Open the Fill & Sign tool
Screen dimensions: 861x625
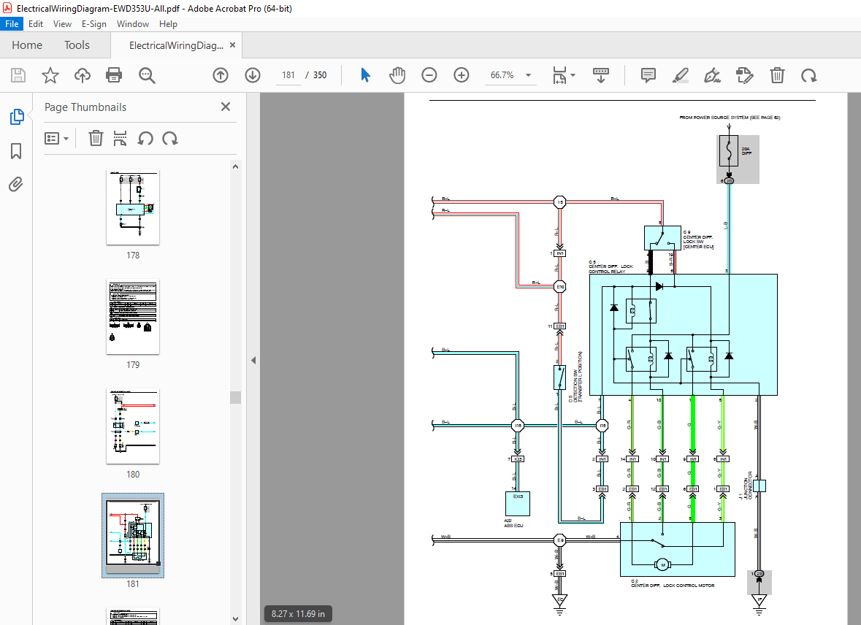click(x=712, y=75)
